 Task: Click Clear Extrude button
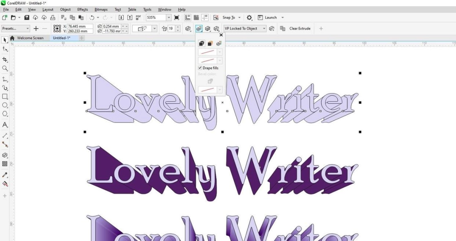tap(300, 29)
